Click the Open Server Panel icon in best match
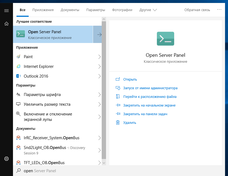This screenshot has height=176, width=228. coord(21,34)
